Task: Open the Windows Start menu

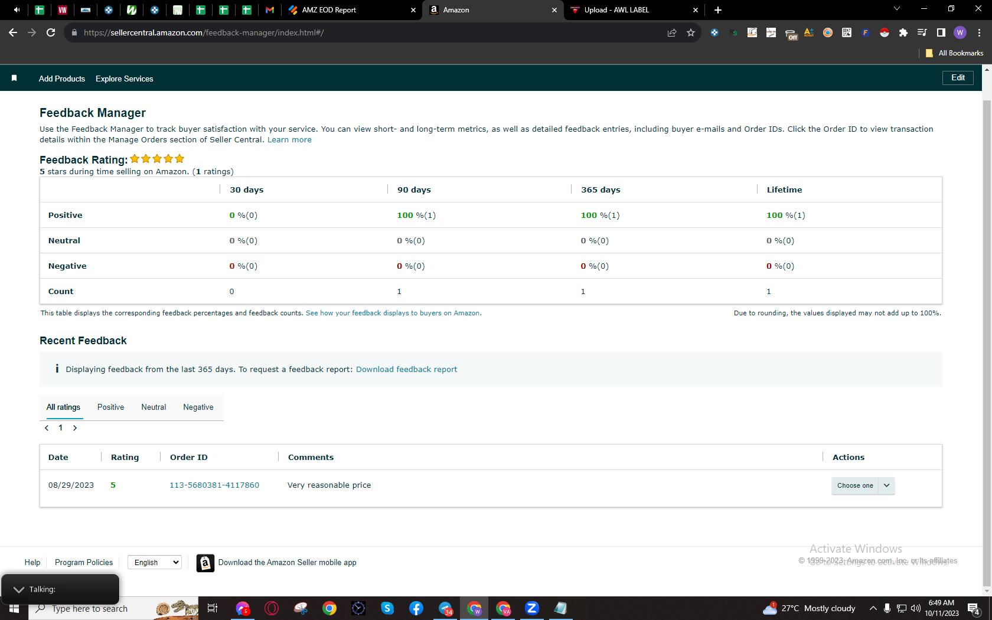Action: 14,608
